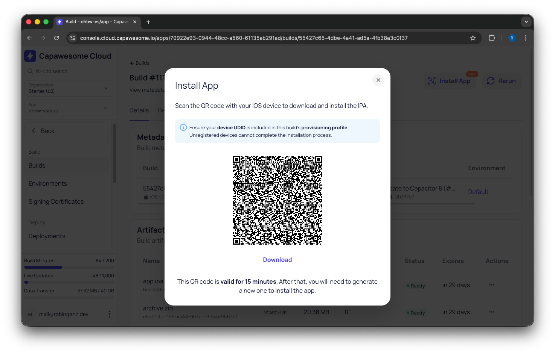Click the Capawesome Cloud lightning logo
This screenshot has width=555, height=354.
tap(30, 56)
